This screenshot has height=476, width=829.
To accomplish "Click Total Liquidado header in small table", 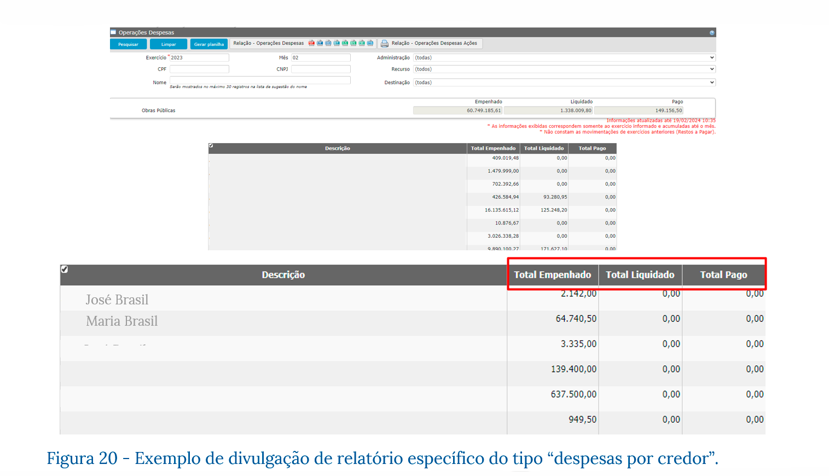I will pos(544,148).
